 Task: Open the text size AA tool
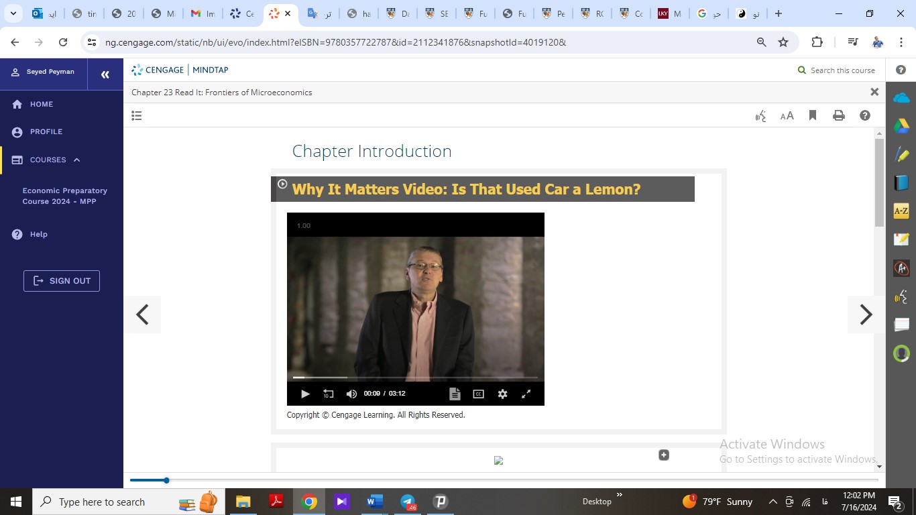point(787,116)
